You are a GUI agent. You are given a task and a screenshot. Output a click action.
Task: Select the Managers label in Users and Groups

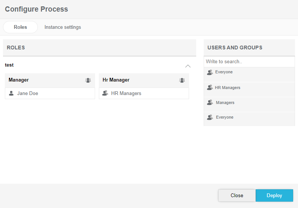225,103
